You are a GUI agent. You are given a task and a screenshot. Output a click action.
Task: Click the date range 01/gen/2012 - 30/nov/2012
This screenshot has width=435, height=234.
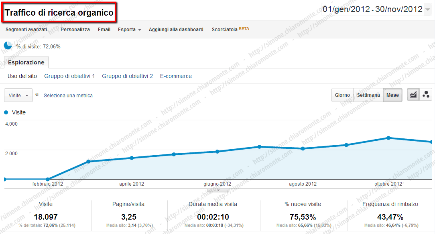coord(372,10)
